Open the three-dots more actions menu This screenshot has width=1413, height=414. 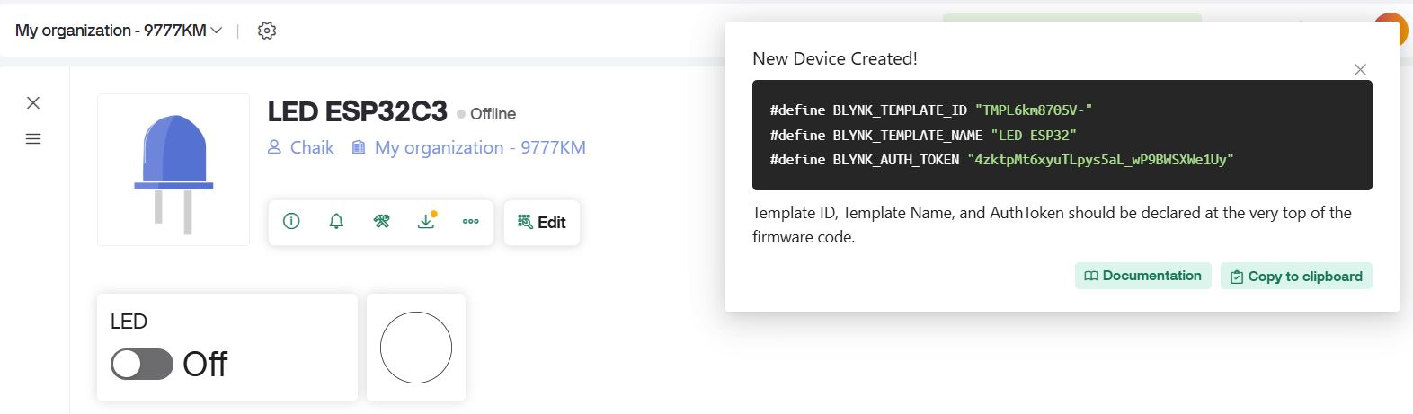coord(471,221)
